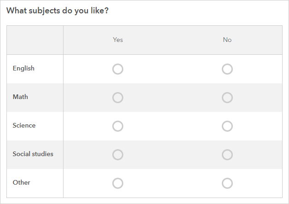This screenshot has width=289, height=204.
Task: Select Yes for English
Action: point(118,69)
